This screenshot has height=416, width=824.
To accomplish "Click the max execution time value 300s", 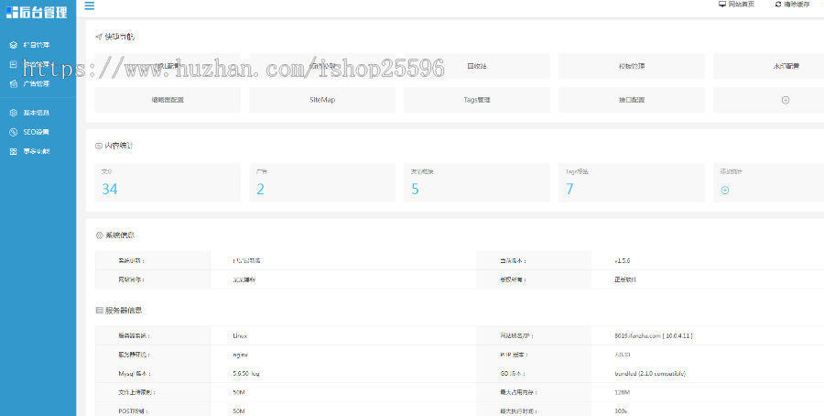I will coord(621,411).
